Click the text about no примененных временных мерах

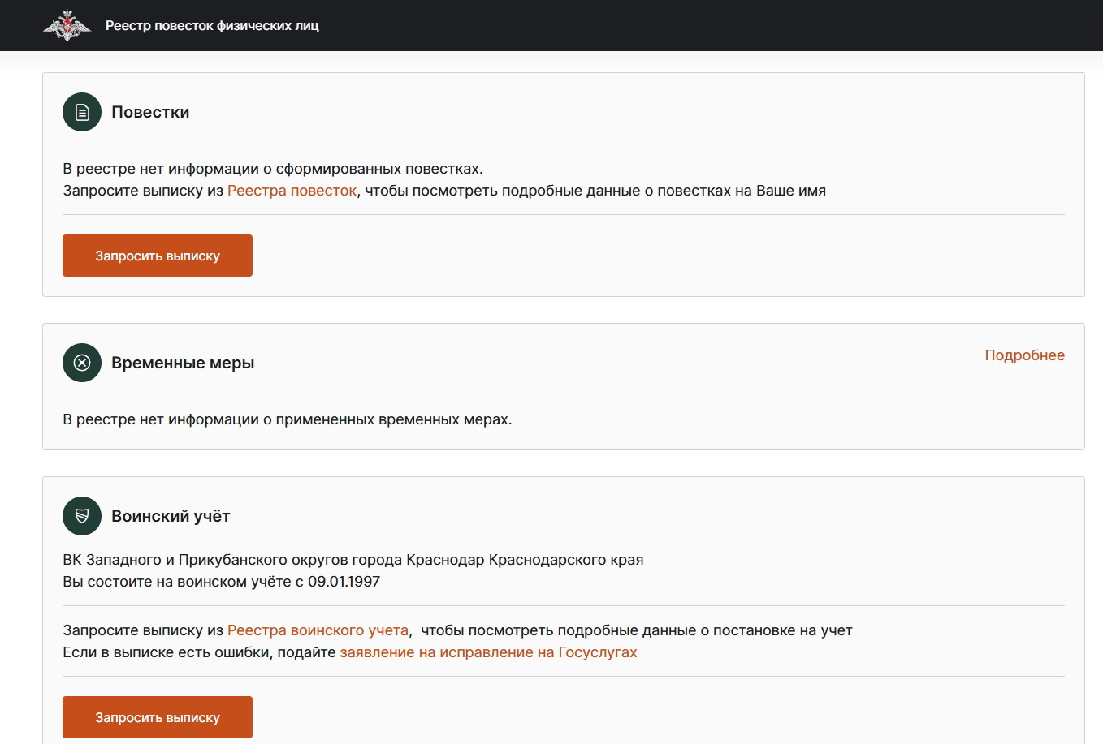(x=288, y=419)
